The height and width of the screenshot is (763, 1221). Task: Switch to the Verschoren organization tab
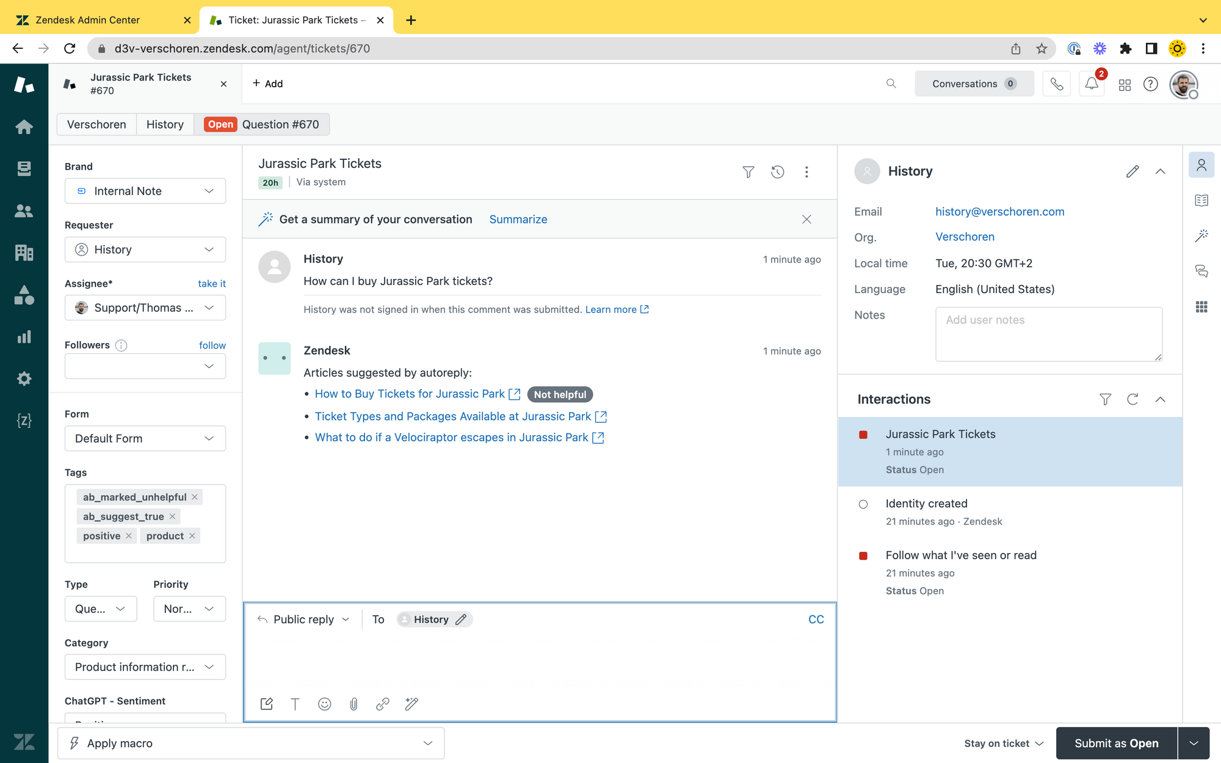96,125
